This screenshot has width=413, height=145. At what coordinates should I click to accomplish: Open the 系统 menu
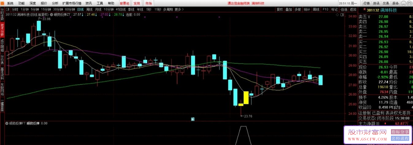(x=10, y=3)
